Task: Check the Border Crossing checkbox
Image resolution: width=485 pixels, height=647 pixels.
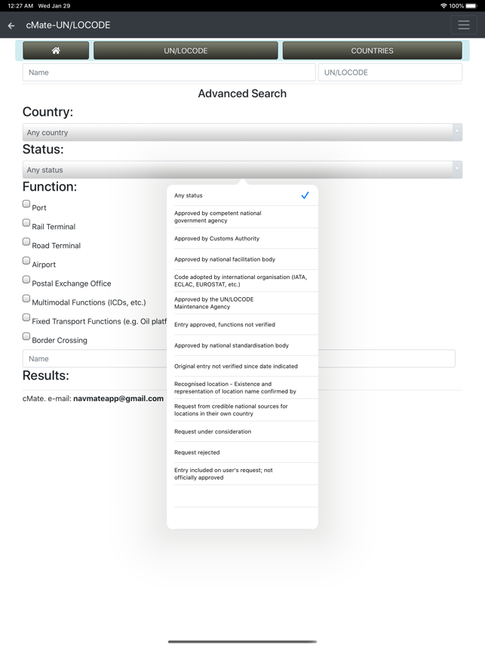Action: coord(26,336)
